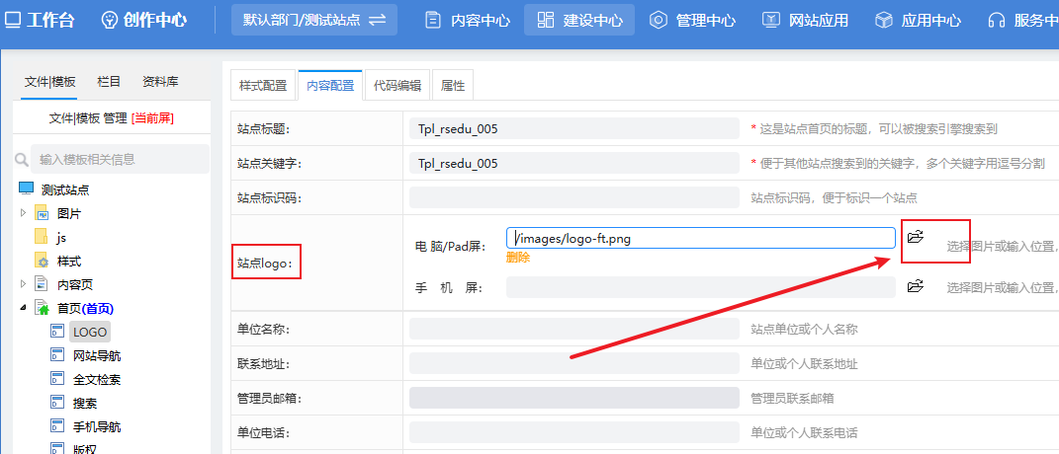This screenshot has width=1059, height=454.
Task: Switch to the 代码编辑 tab
Action: (397, 86)
